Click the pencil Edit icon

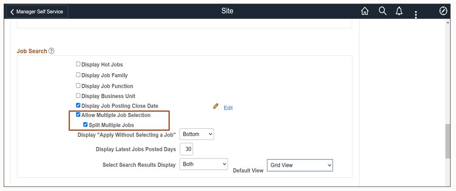[x=216, y=106]
